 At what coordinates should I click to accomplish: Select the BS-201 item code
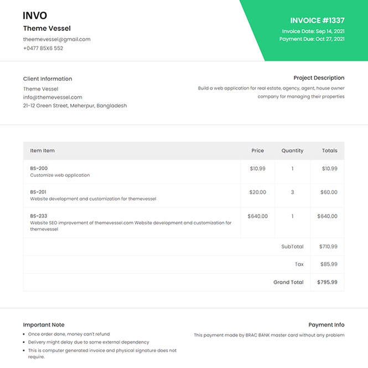(39, 192)
